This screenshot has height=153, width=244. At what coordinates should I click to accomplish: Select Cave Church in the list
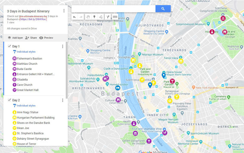[25, 85]
